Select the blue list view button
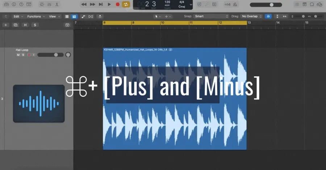Viewport: 326px width, 170px height. 74,17
